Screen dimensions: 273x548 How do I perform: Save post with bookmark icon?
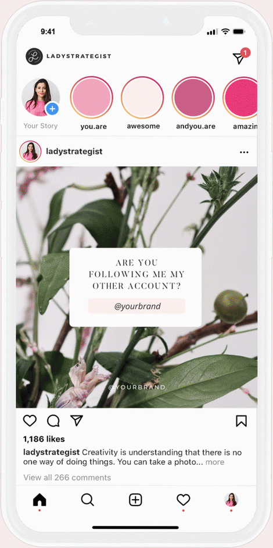coord(241,421)
